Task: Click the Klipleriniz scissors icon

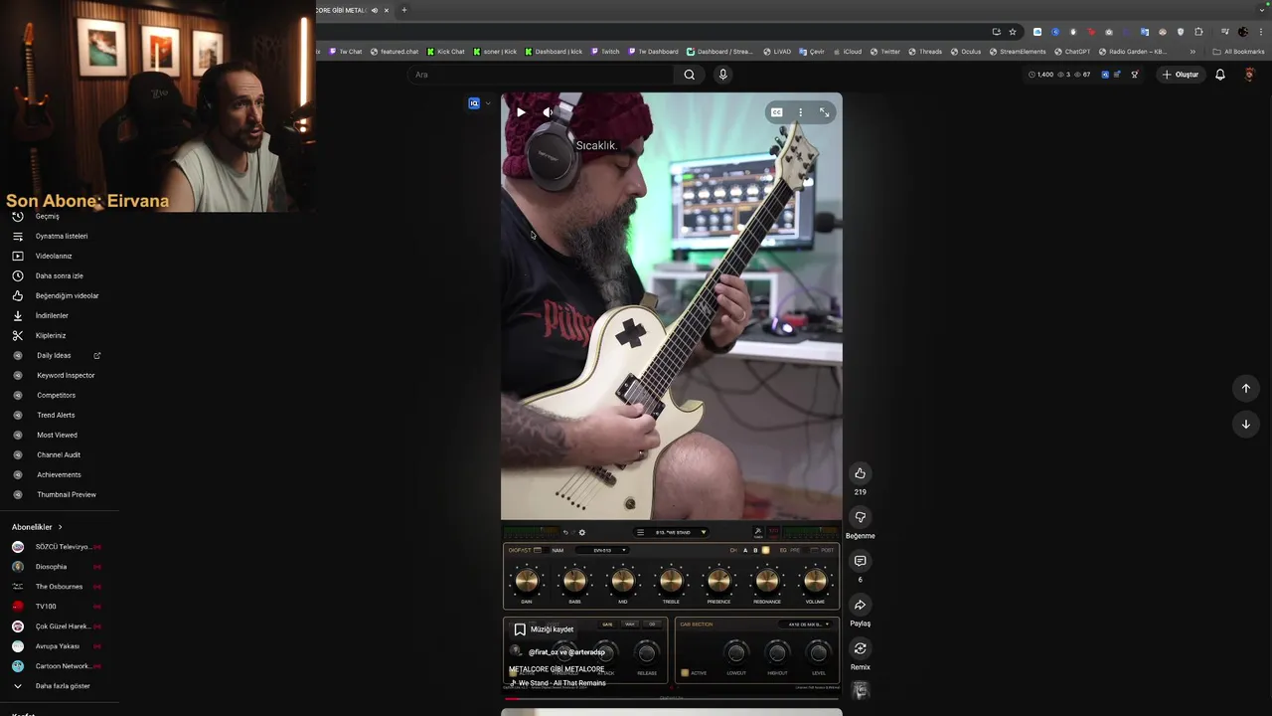Action: pos(18,335)
